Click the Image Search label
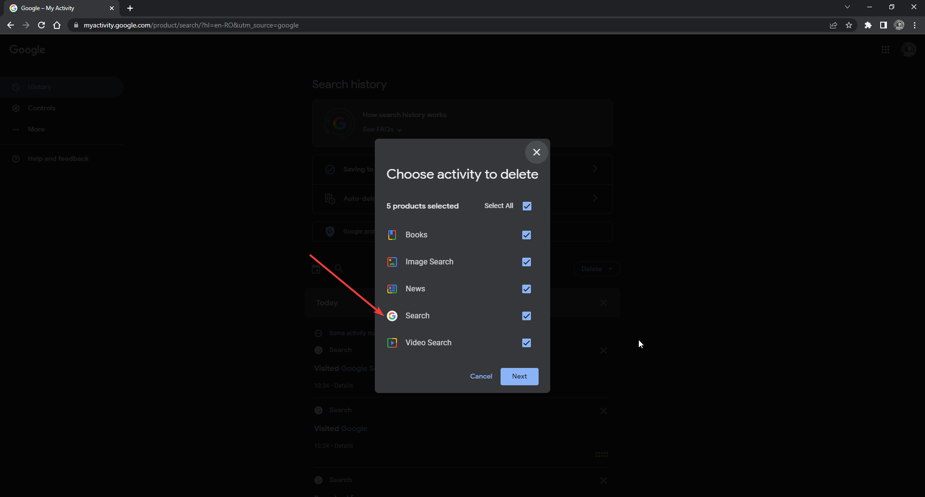The height and width of the screenshot is (497, 925). click(x=429, y=262)
